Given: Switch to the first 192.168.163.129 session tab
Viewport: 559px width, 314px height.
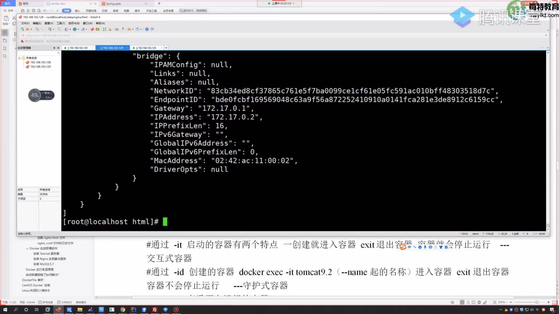Looking at the screenshot, I should (78, 48).
